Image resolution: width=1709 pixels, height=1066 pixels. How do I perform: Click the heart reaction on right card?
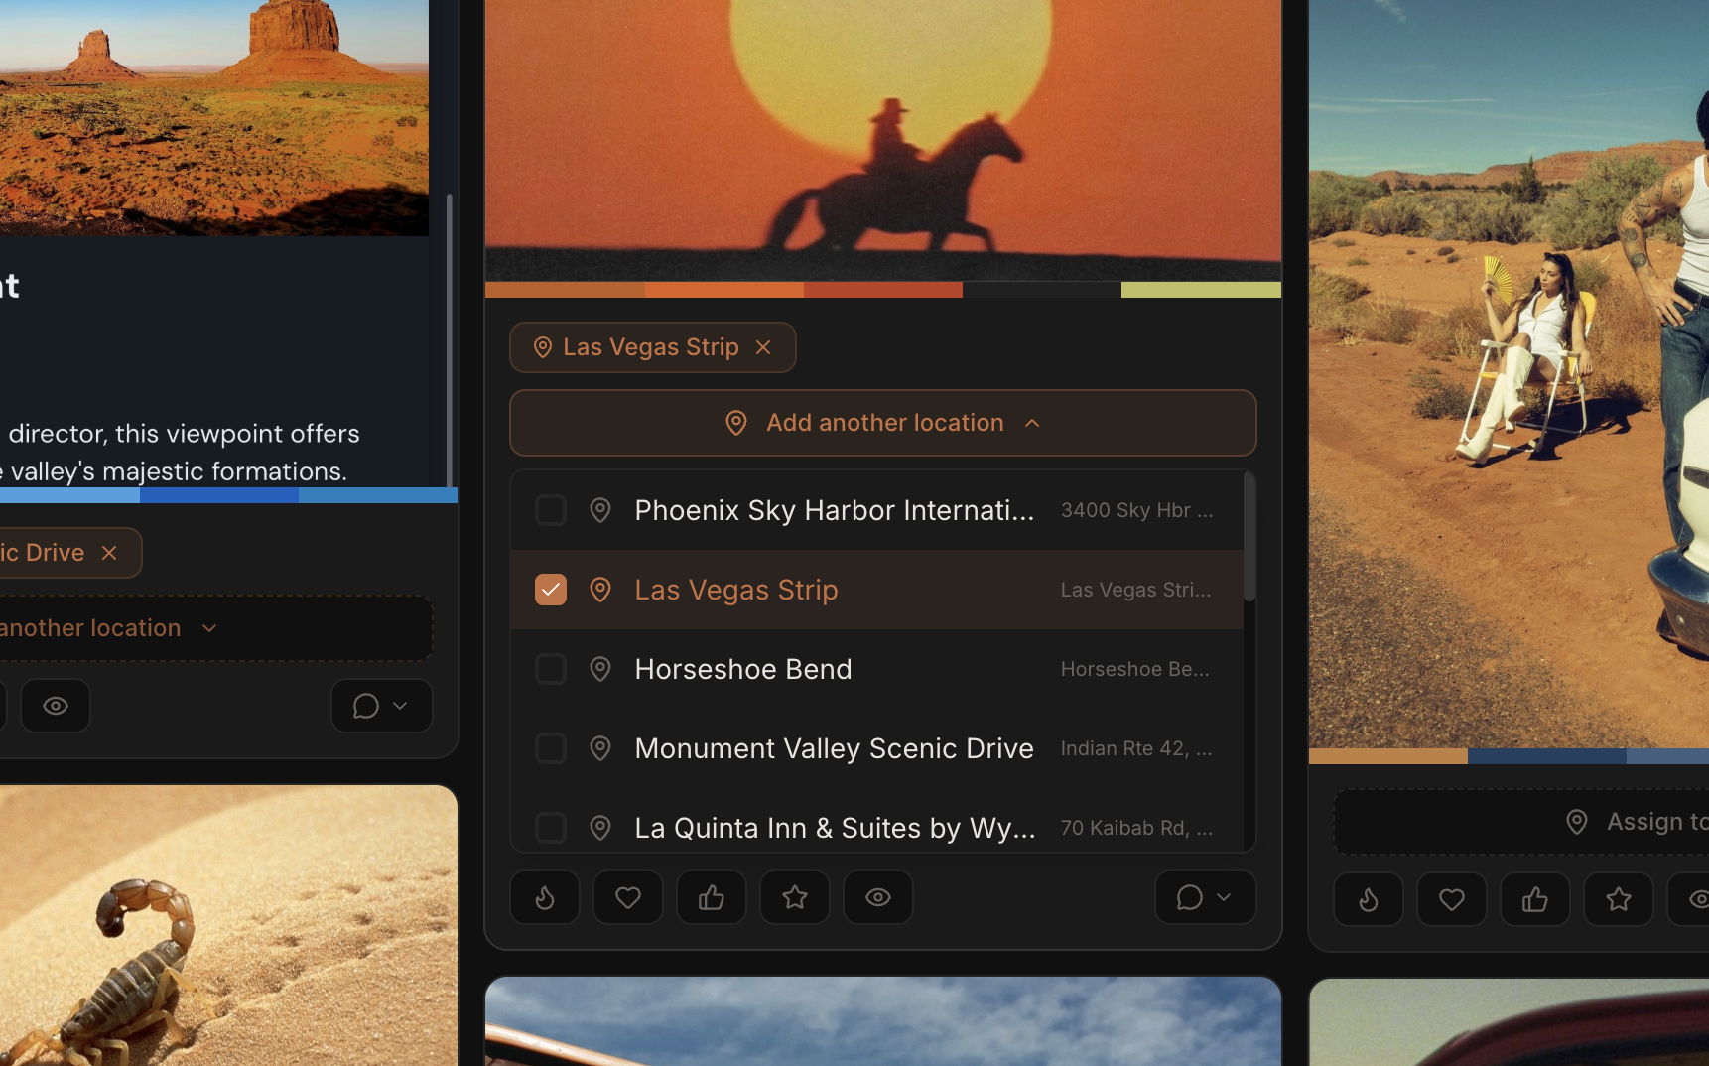(x=1452, y=899)
